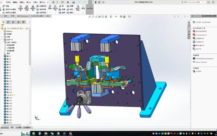Image resolution: width=217 pixels, height=136 pixels.
Task: Expand the 注解 annotations folder
Action: coord(2,37)
